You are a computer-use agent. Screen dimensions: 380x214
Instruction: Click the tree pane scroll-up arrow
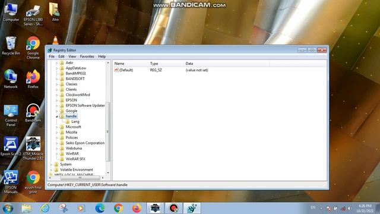click(108, 63)
